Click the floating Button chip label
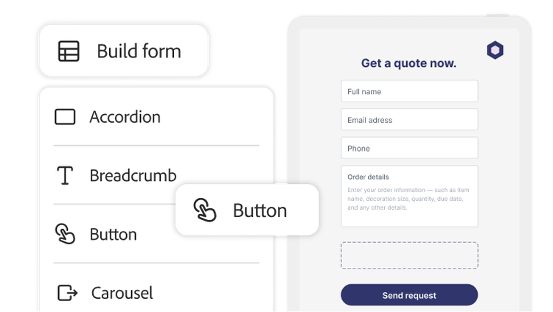Screen dimensions: 553x312 (260, 210)
